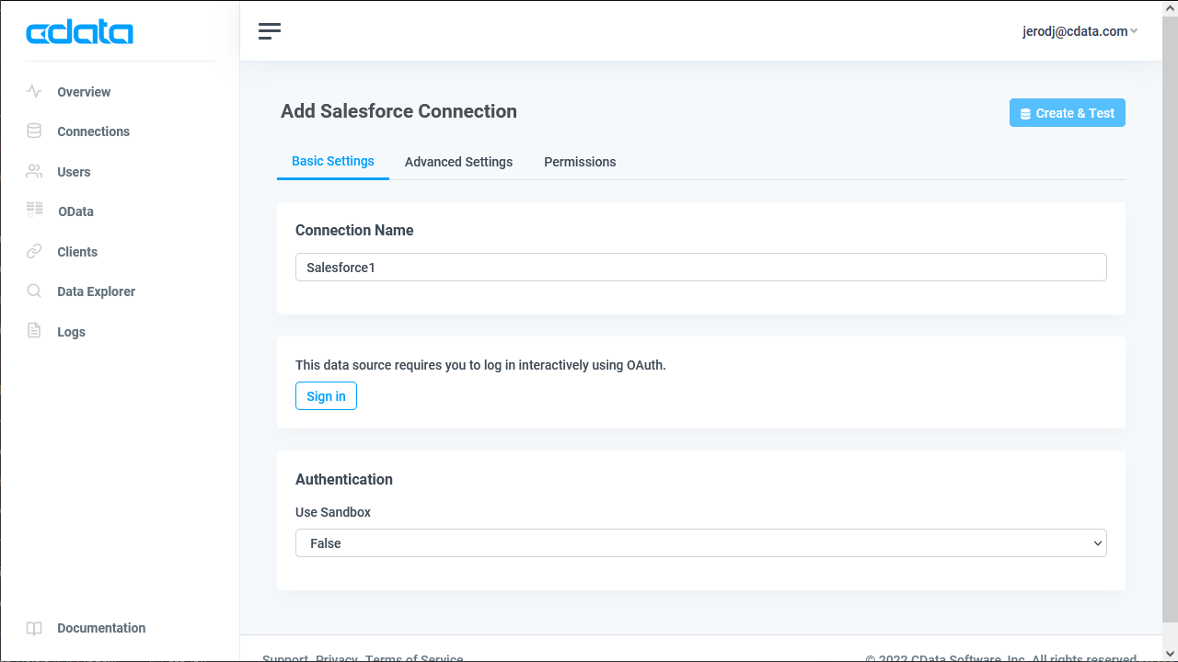Open the Clients section
Viewport: 1178px width, 662px height.
(x=77, y=252)
